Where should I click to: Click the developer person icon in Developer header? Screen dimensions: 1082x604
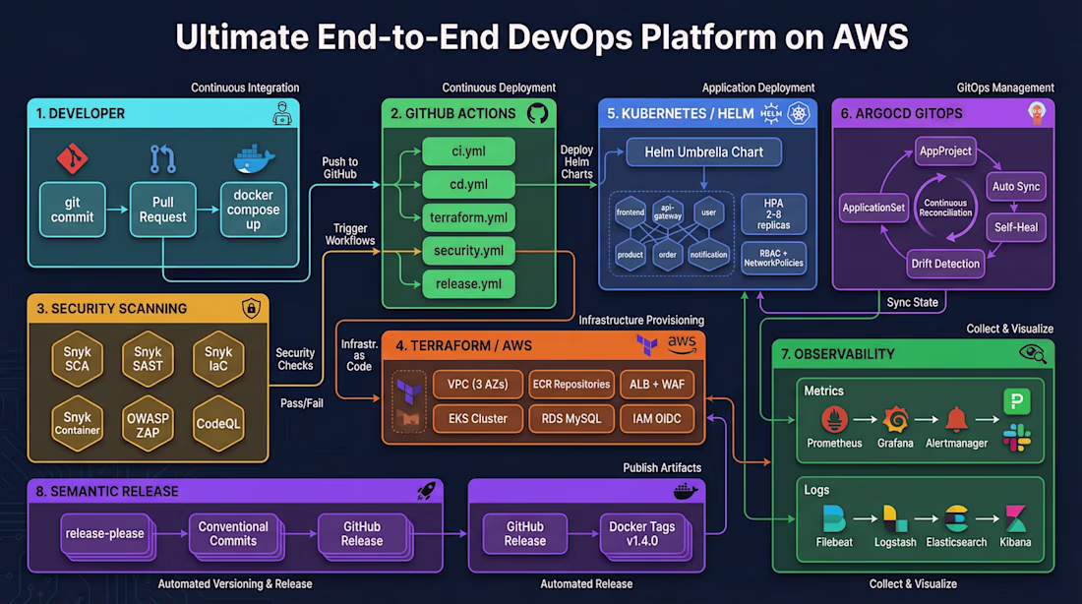click(282, 113)
